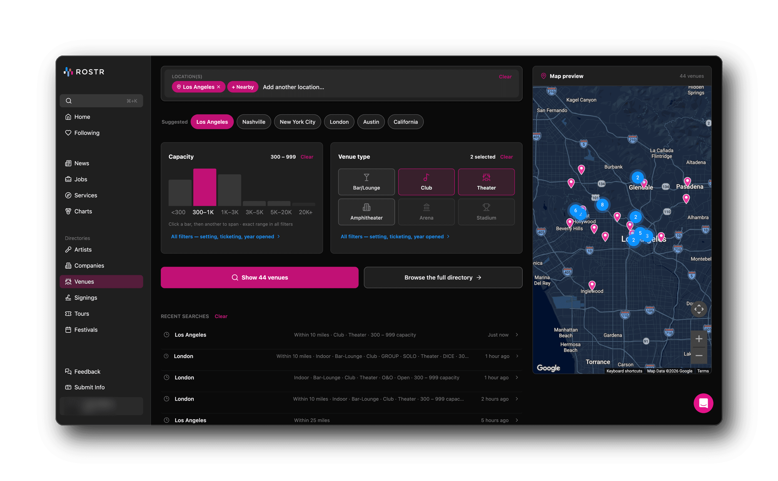Open Charts in the sidebar

101,211
